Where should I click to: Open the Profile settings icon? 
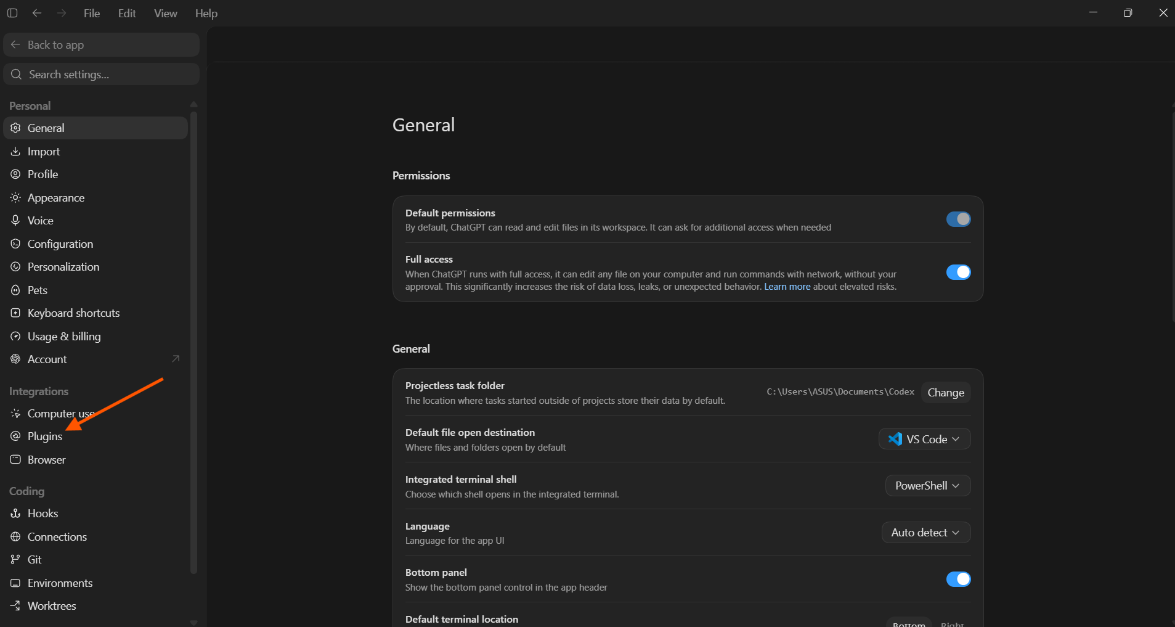click(16, 174)
